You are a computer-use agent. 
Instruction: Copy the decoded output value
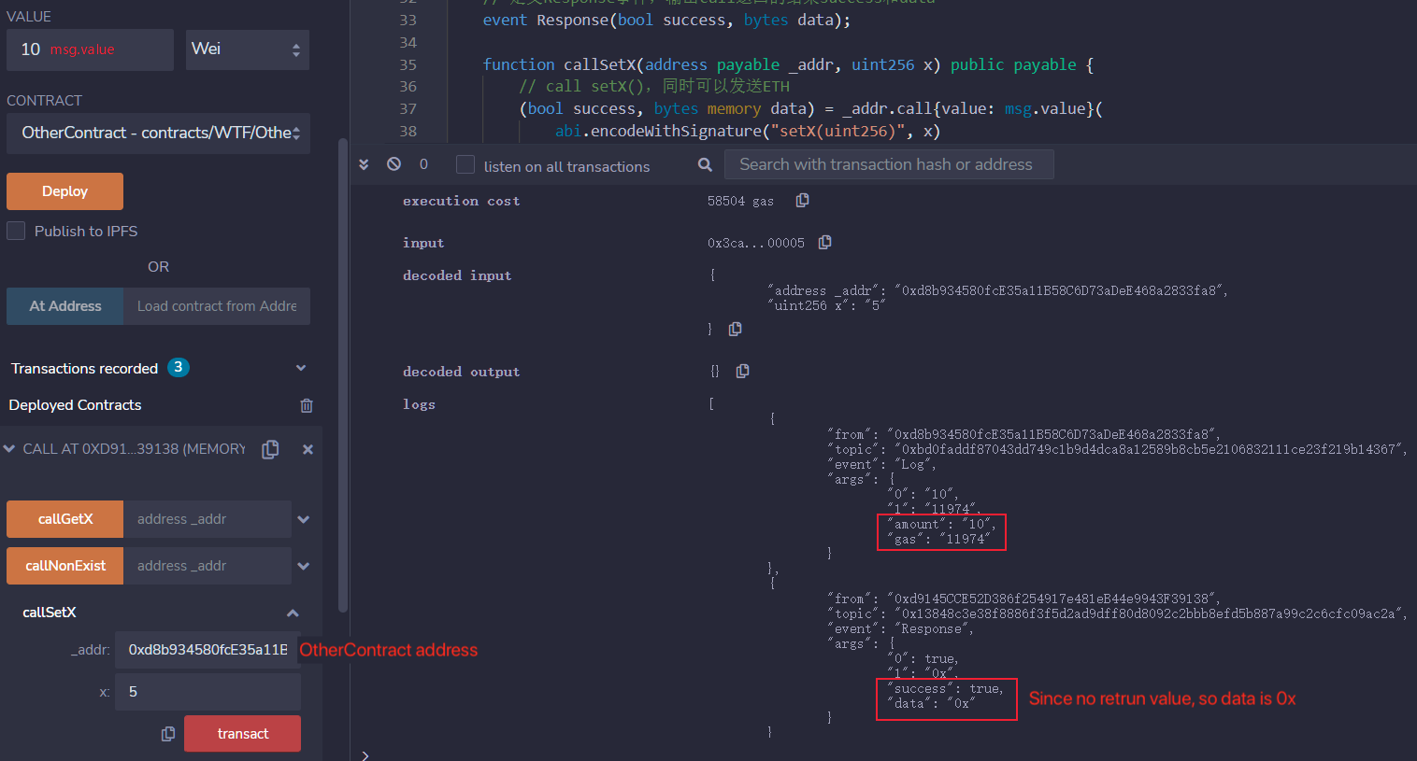coord(742,371)
